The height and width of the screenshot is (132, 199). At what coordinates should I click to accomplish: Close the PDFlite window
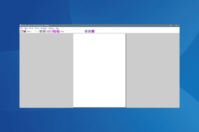point(177,26)
